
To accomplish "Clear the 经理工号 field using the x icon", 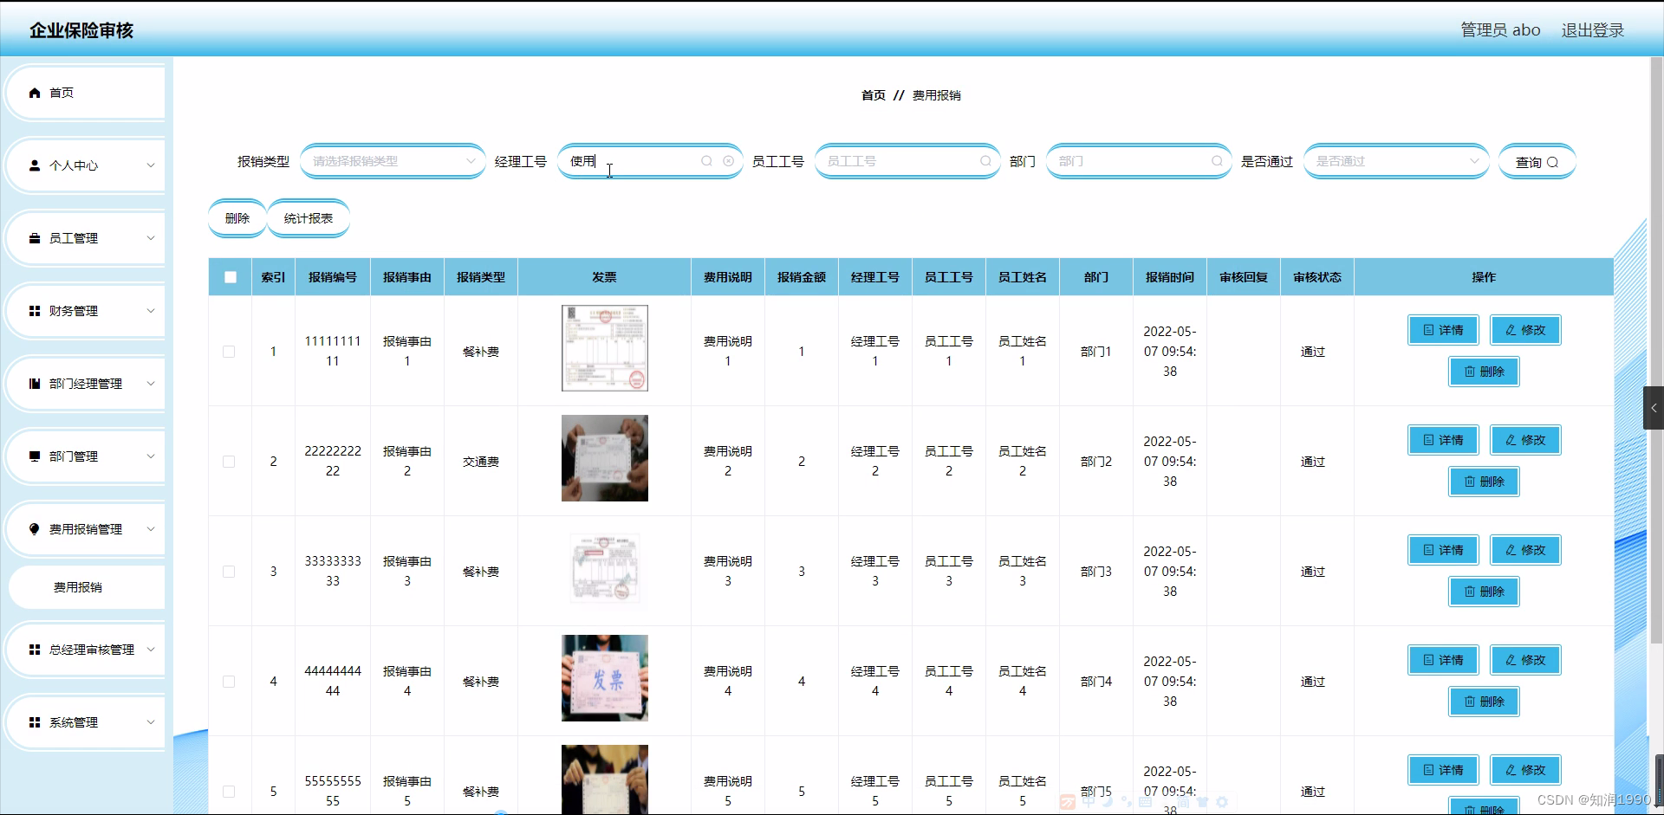I will coord(729,161).
